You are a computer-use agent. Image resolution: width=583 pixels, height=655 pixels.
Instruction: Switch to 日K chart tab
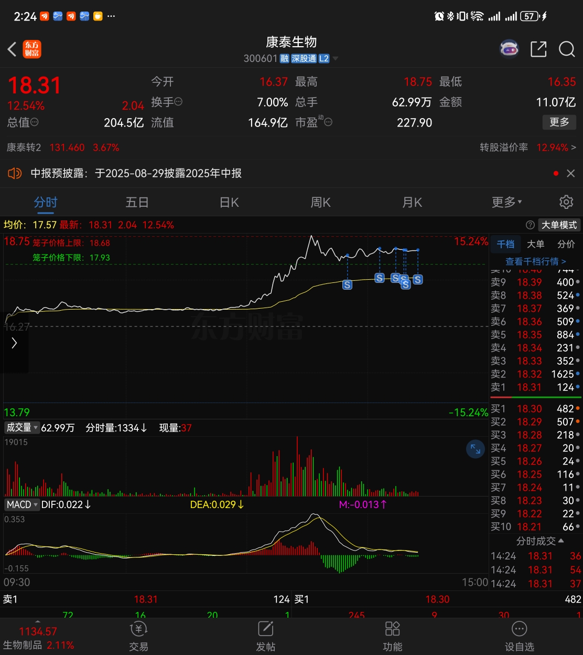coord(229,202)
